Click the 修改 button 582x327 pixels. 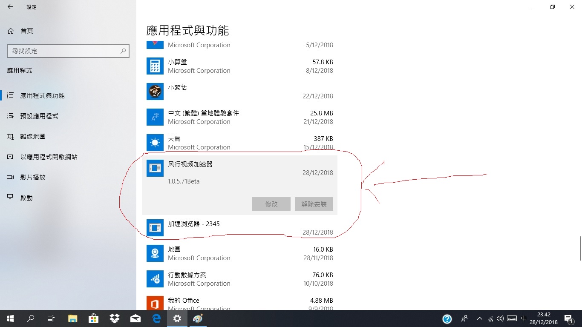click(x=271, y=204)
